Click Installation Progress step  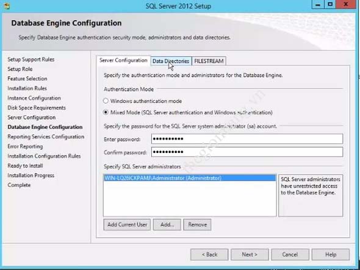[31, 176]
